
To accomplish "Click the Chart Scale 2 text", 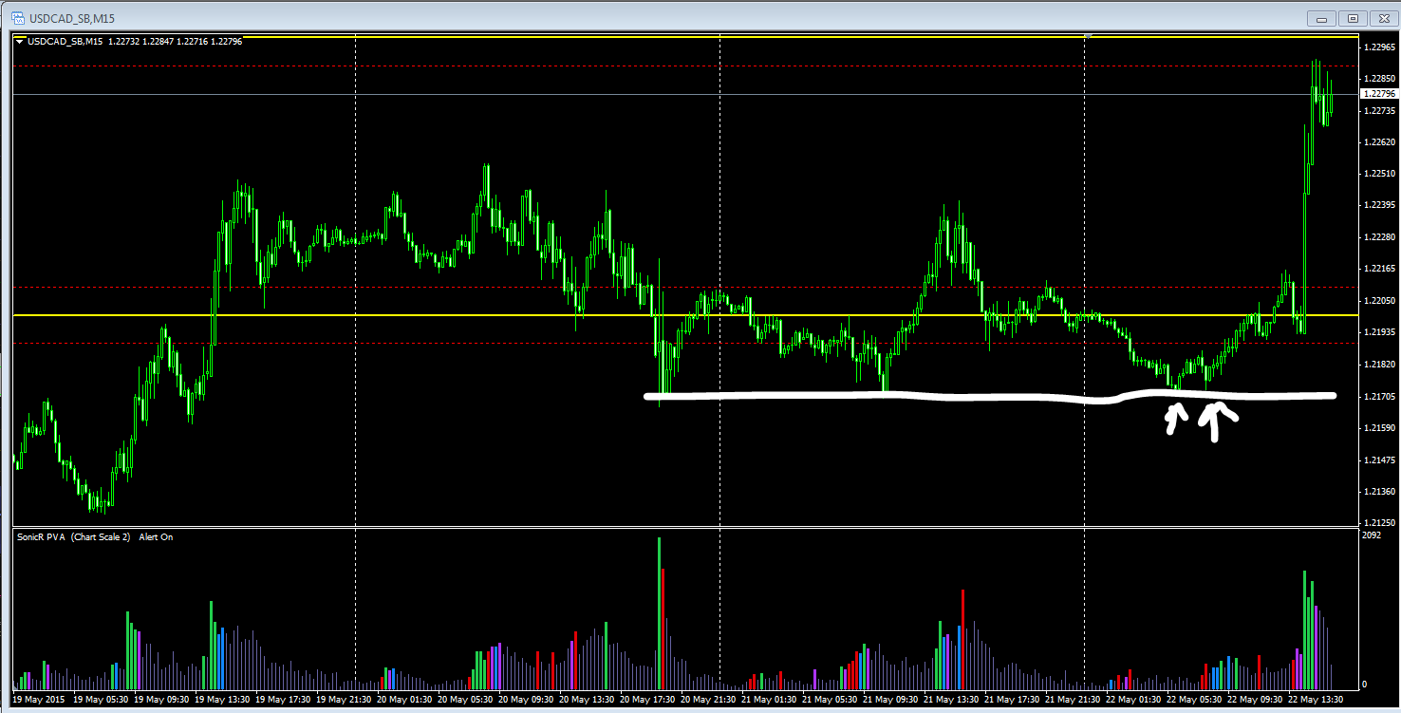I will 100,536.
